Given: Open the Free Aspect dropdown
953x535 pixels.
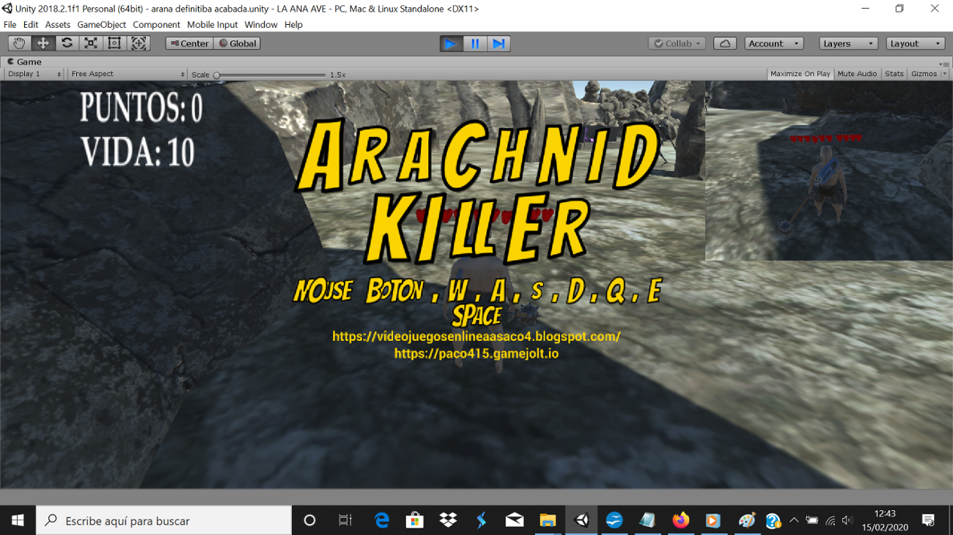Looking at the screenshot, I should (x=125, y=73).
